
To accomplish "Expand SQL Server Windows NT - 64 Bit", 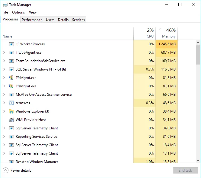I will 4,69.
